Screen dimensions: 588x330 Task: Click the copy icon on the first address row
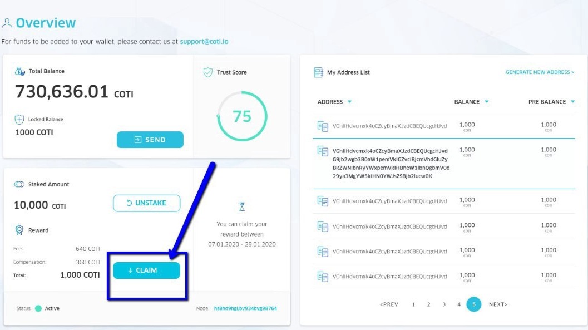click(323, 126)
